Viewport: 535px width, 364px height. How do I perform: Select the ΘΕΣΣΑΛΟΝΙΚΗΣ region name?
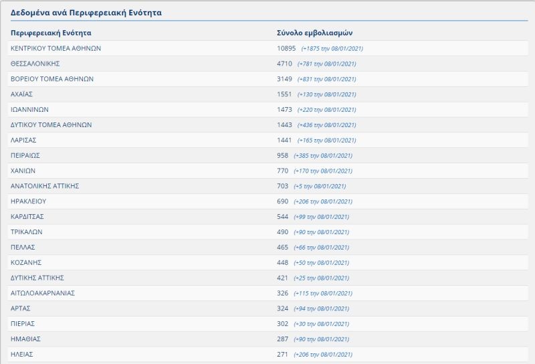click(35, 64)
